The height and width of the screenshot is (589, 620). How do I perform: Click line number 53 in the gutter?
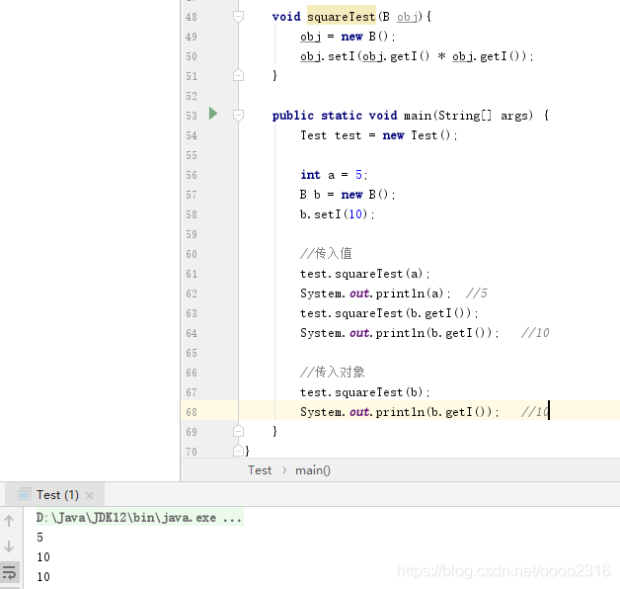click(192, 116)
